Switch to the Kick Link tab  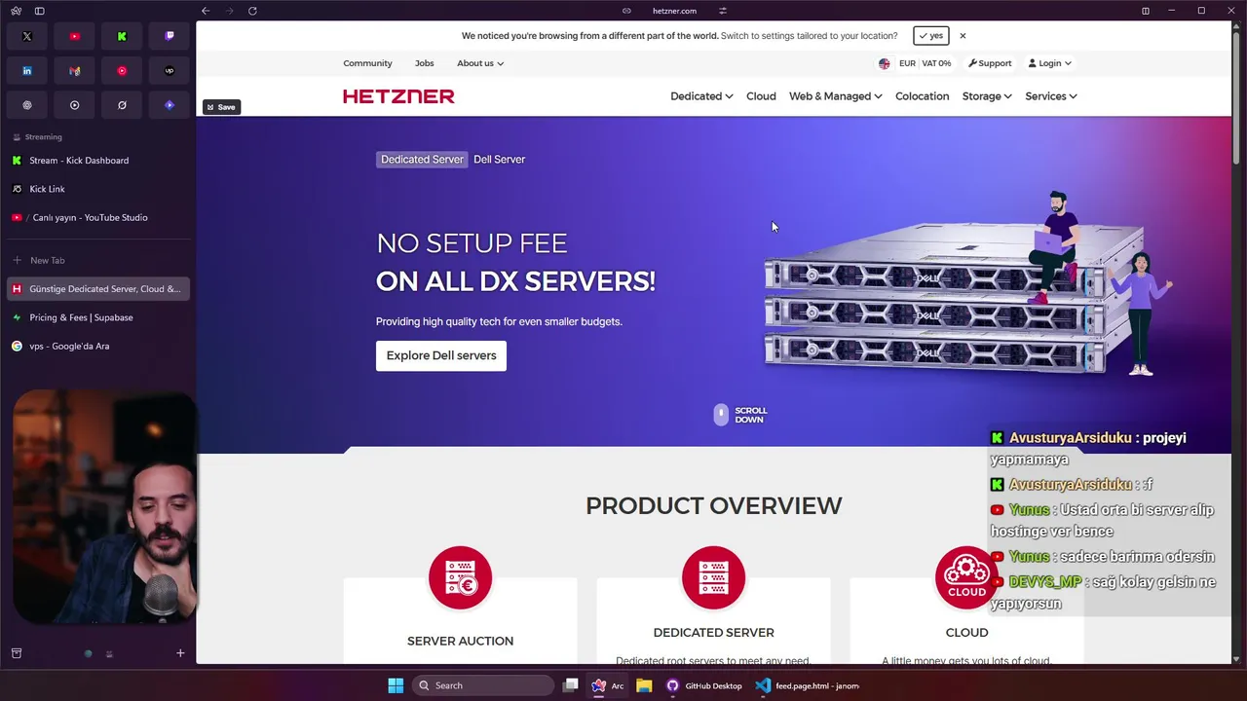click(x=97, y=189)
